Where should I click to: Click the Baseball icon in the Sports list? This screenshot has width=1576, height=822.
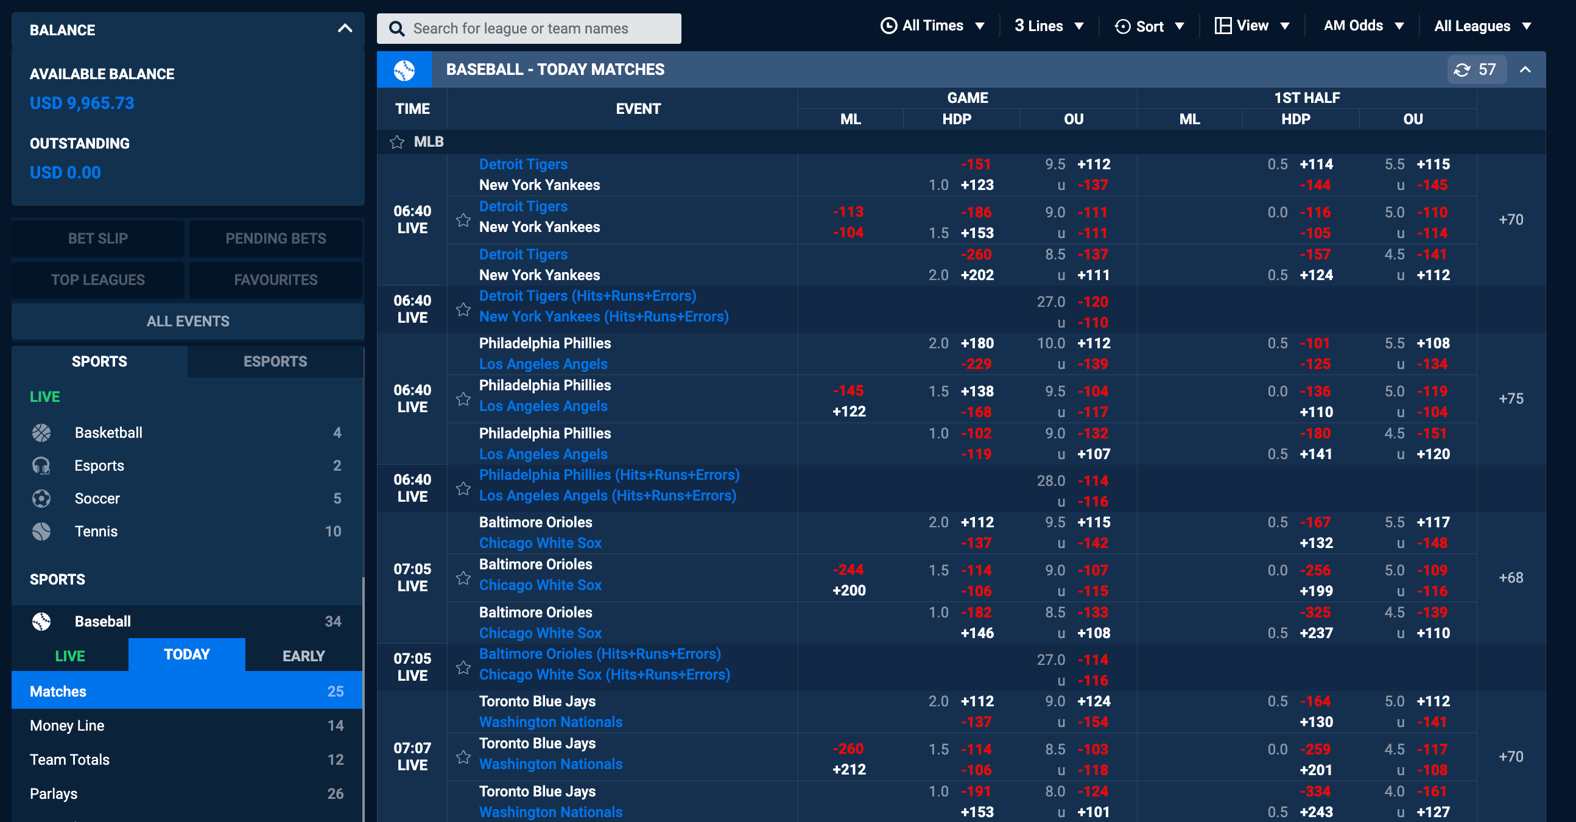41,622
